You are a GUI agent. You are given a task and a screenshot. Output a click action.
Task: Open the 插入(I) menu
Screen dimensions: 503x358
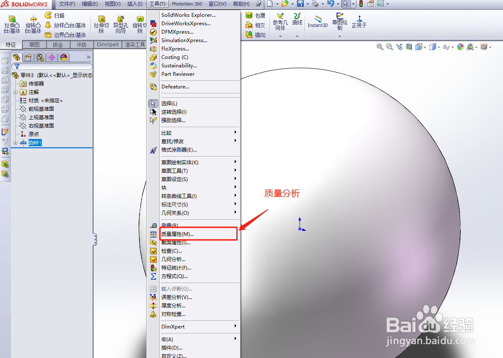135,4
